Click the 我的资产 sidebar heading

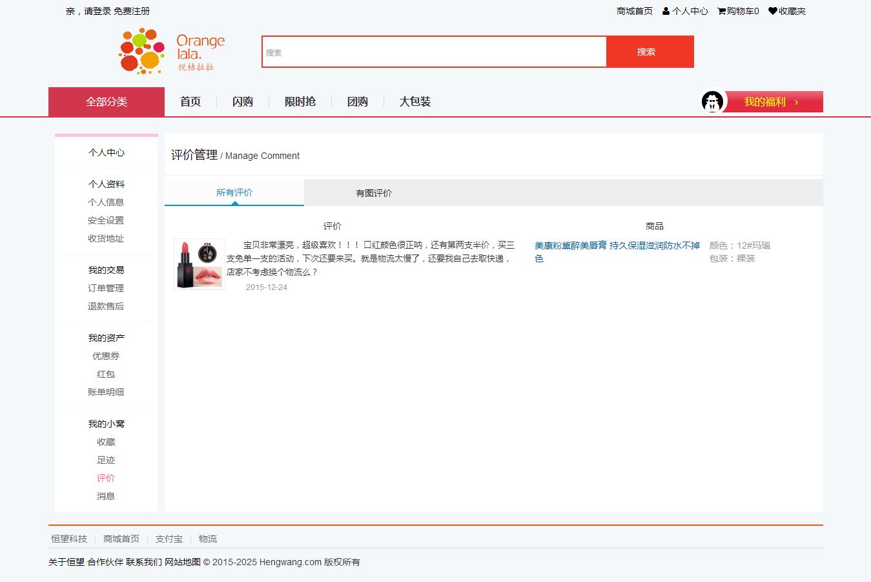107,338
